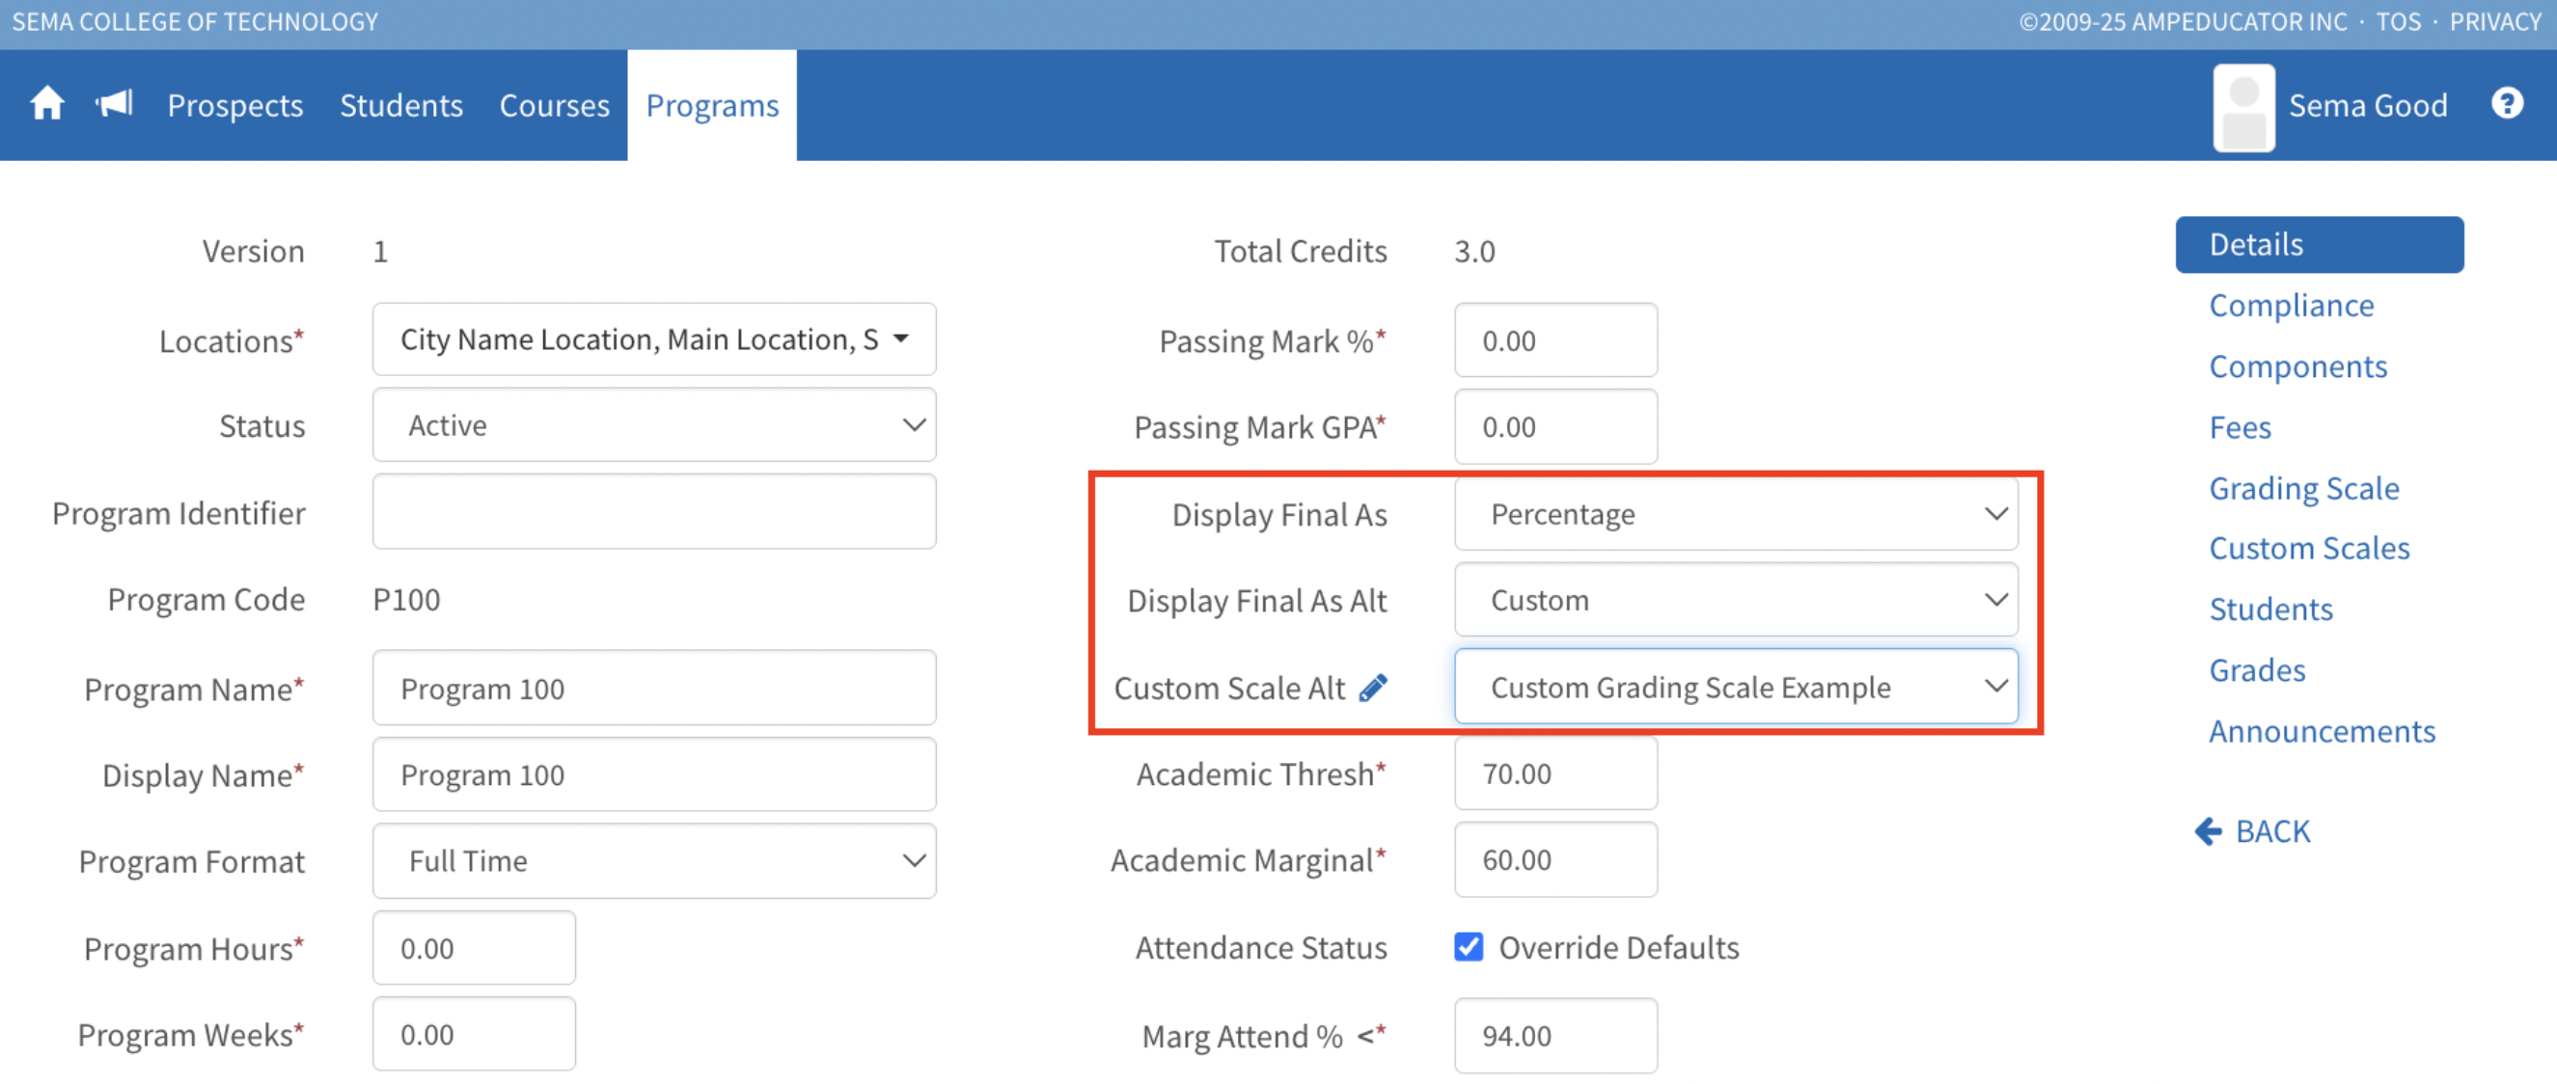Click the pencil icon beside Custom Scale Alt
The image size is (2557, 1084).
click(x=1373, y=688)
